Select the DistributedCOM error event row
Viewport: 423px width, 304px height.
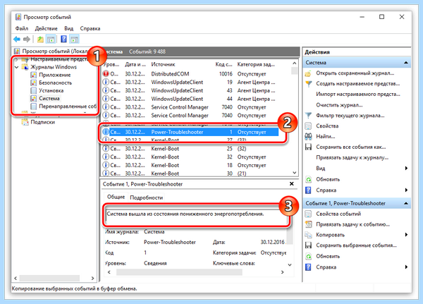click(x=190, y=74)
